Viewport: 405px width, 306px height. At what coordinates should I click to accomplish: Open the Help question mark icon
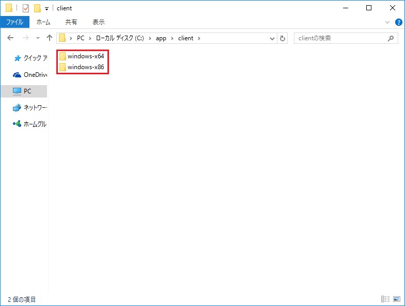398,22
